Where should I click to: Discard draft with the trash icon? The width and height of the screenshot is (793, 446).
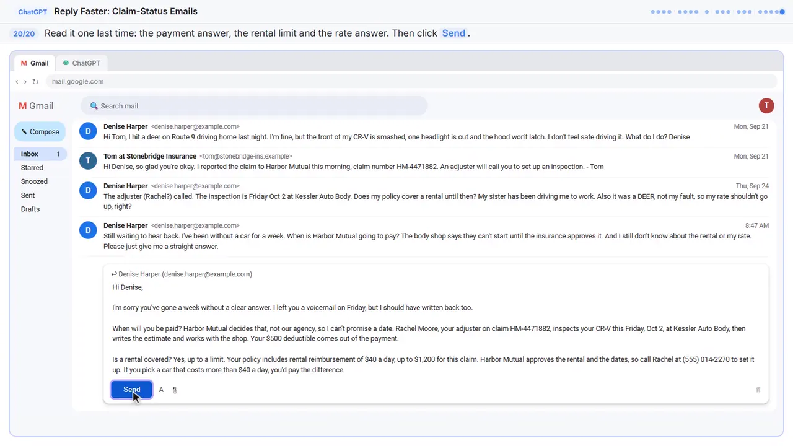tap(758, 390)
